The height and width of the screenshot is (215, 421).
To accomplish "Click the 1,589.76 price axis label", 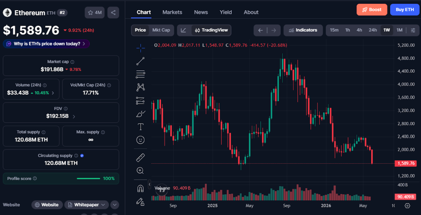I will (x=406, y=163).
